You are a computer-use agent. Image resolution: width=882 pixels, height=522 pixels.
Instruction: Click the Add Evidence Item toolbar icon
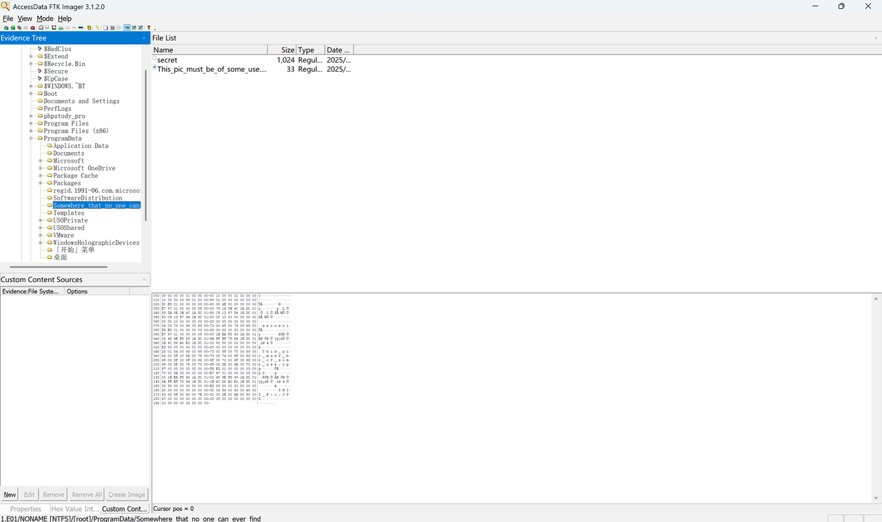pos(6,28)
